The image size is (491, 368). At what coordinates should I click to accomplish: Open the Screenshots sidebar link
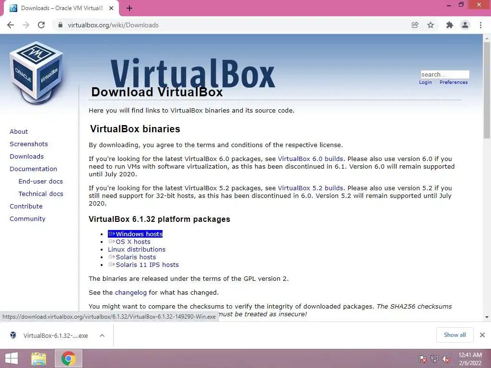29,144
